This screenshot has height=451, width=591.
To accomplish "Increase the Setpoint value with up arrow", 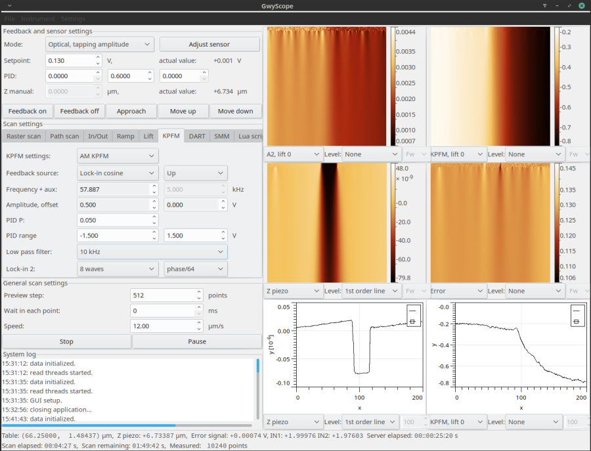I will [97, 57].
